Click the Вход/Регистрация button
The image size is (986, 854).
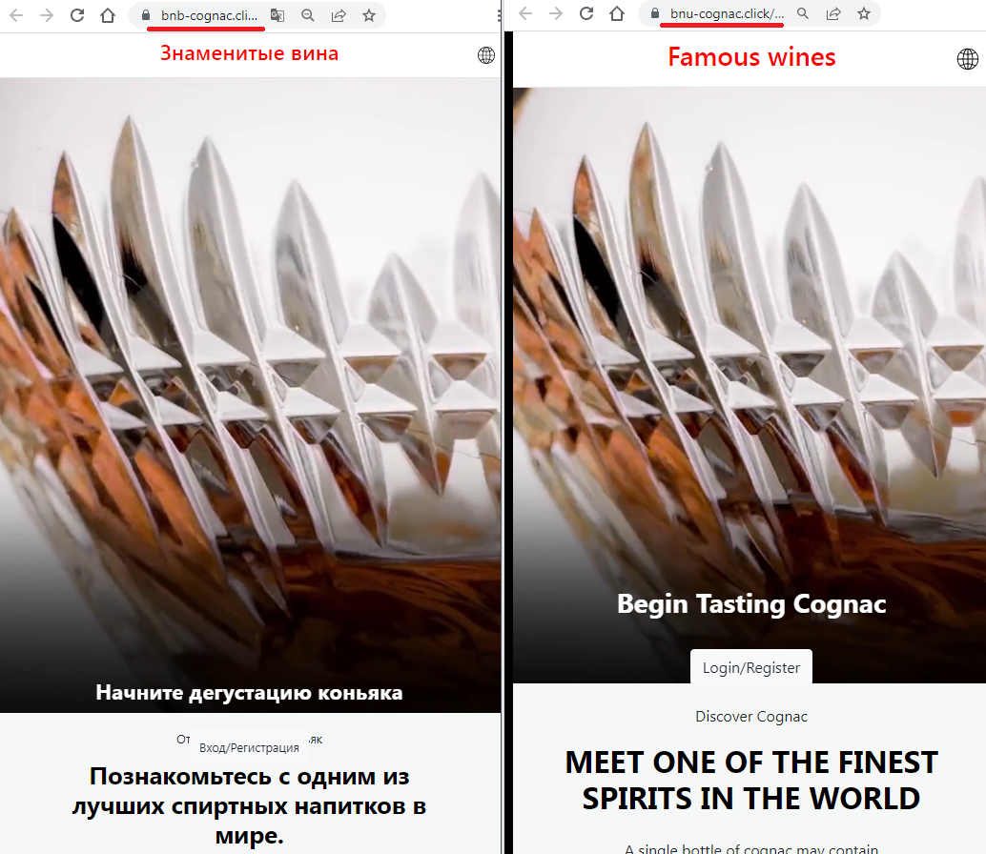coord(249,748)
